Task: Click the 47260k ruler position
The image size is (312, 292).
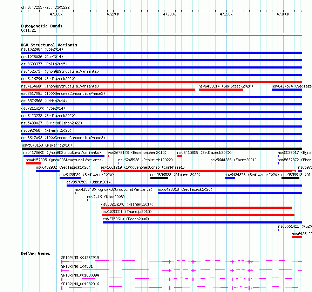Action: click(56, 14)
